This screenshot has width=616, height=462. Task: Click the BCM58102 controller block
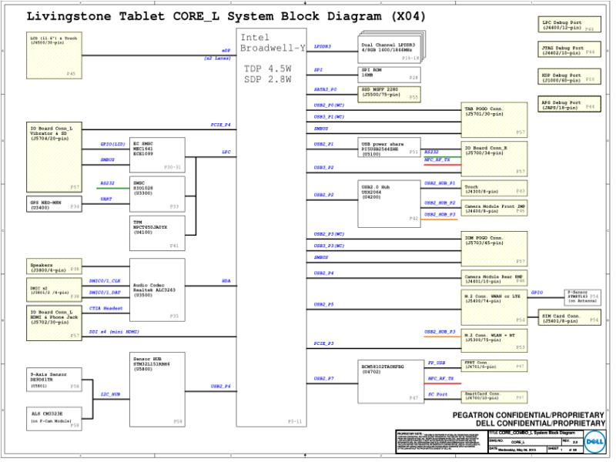tap(391, 381)
